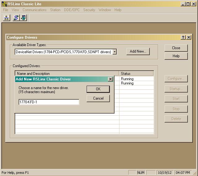Close the RSLinx Classic Lite window

point(193,4)
